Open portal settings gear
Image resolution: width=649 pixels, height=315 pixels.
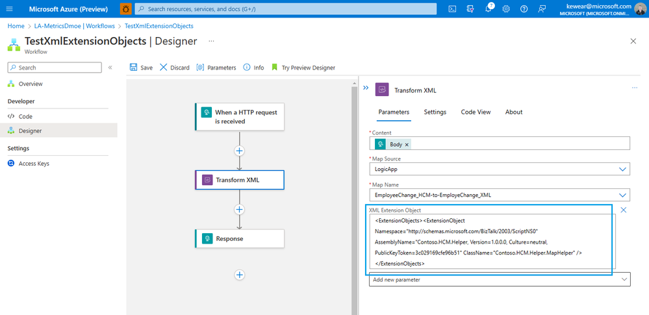[506, 8]
